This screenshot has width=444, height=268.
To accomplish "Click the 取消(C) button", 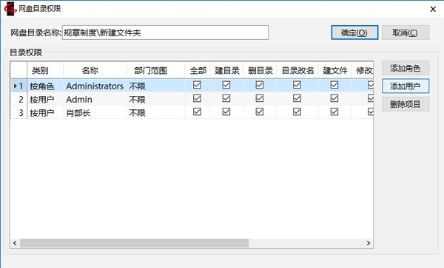I will click(x=406, y=32).
